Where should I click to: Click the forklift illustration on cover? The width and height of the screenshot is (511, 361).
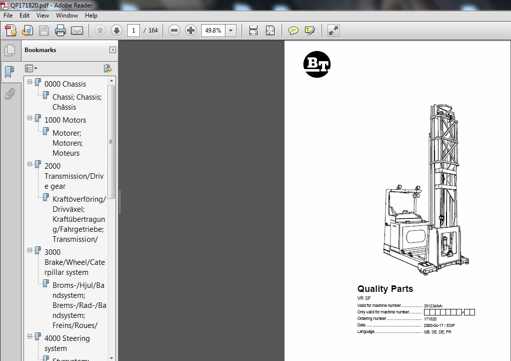[426, 190]
